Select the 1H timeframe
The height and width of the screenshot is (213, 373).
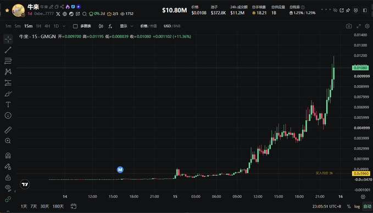point(38,26)
